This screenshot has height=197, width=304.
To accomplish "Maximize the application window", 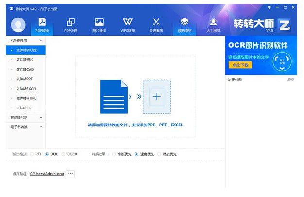I will tap(285, 7).
